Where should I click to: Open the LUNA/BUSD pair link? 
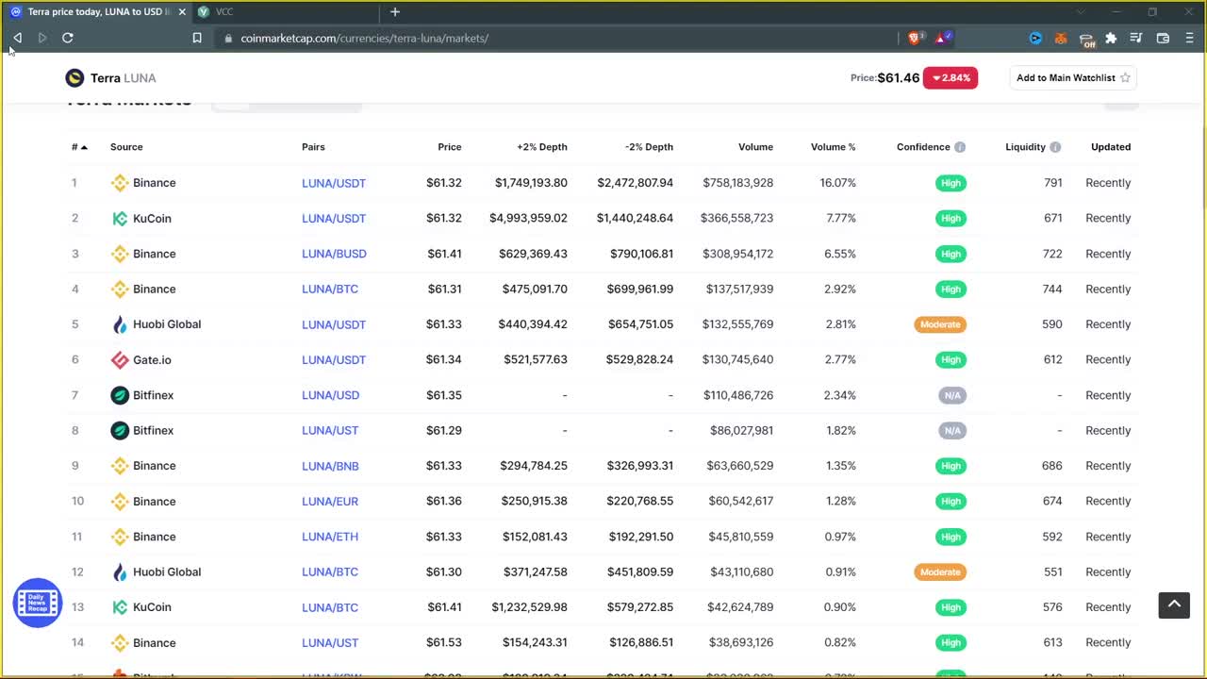coord(334,254)
